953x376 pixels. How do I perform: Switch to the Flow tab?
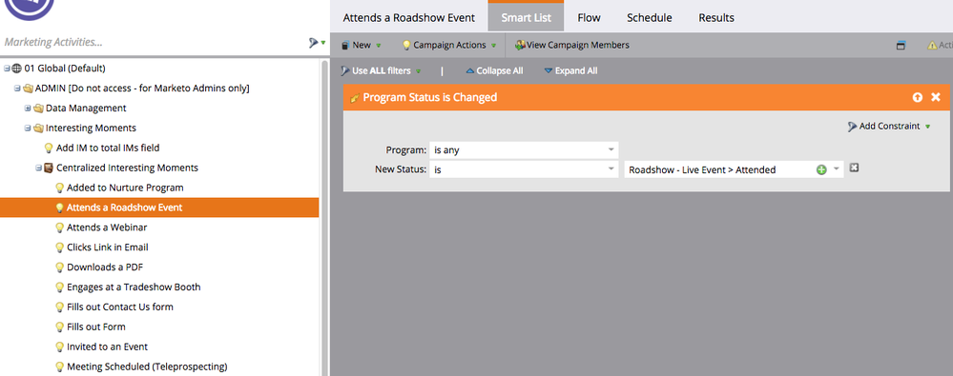coord(589,17)
